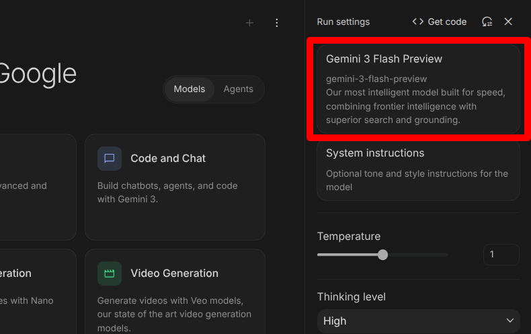Click the gemini-3-flash-preview model ID text

click(376, 79)
